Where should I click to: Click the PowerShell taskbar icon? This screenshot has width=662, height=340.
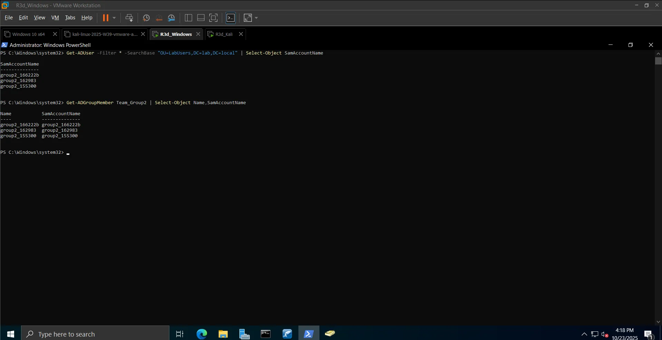pyautogui.click(x=309, y=334)
